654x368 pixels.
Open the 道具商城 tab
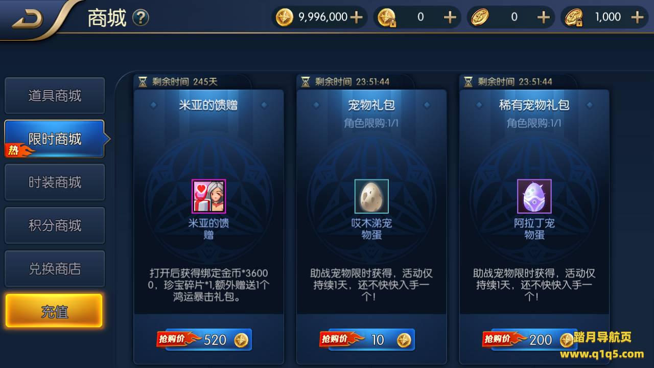(x=55, y=96)
